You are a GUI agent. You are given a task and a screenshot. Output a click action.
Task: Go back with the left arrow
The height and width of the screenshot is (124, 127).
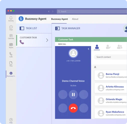(x=49, y=11)
